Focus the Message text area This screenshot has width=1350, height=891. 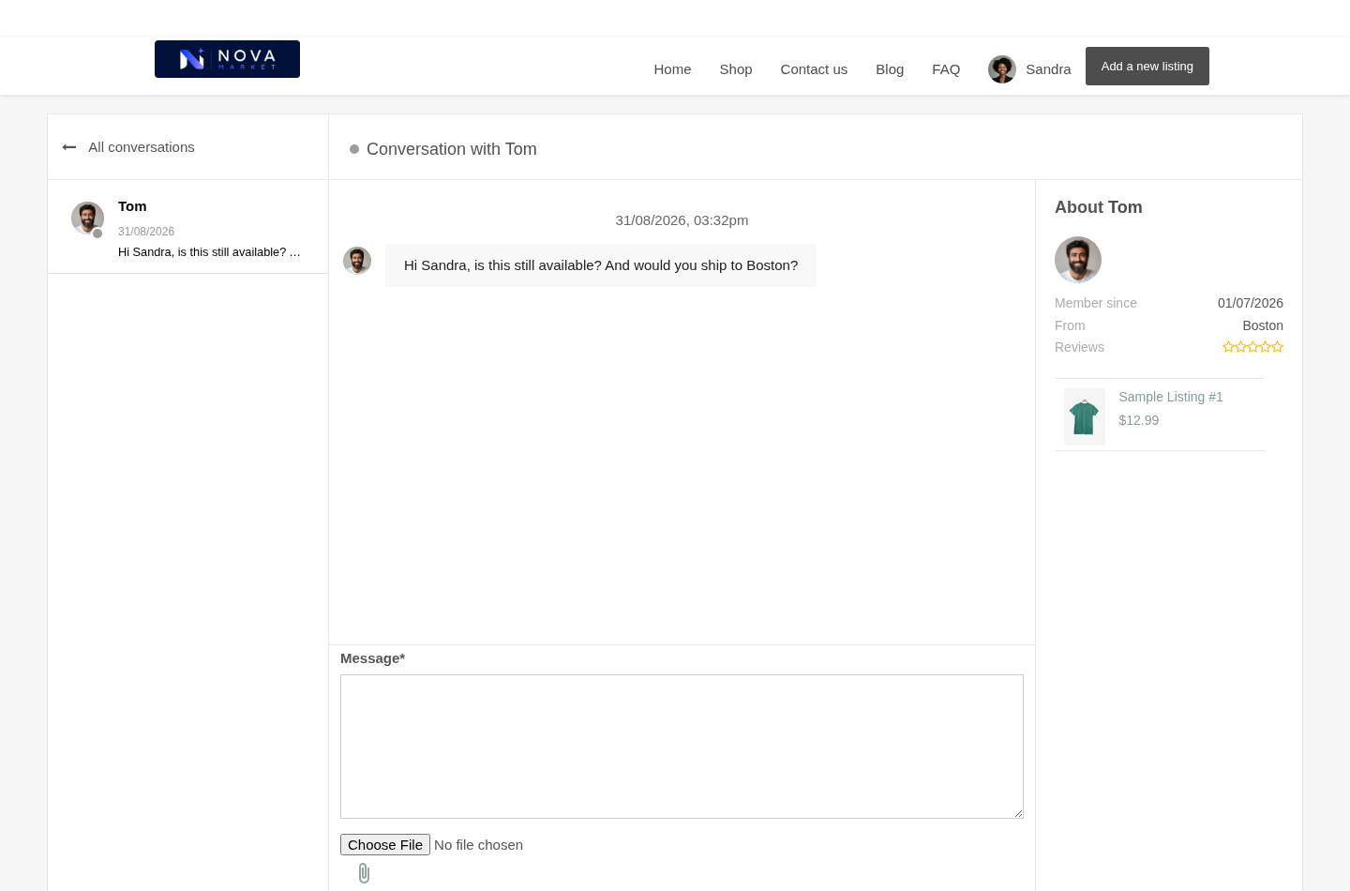682,747
